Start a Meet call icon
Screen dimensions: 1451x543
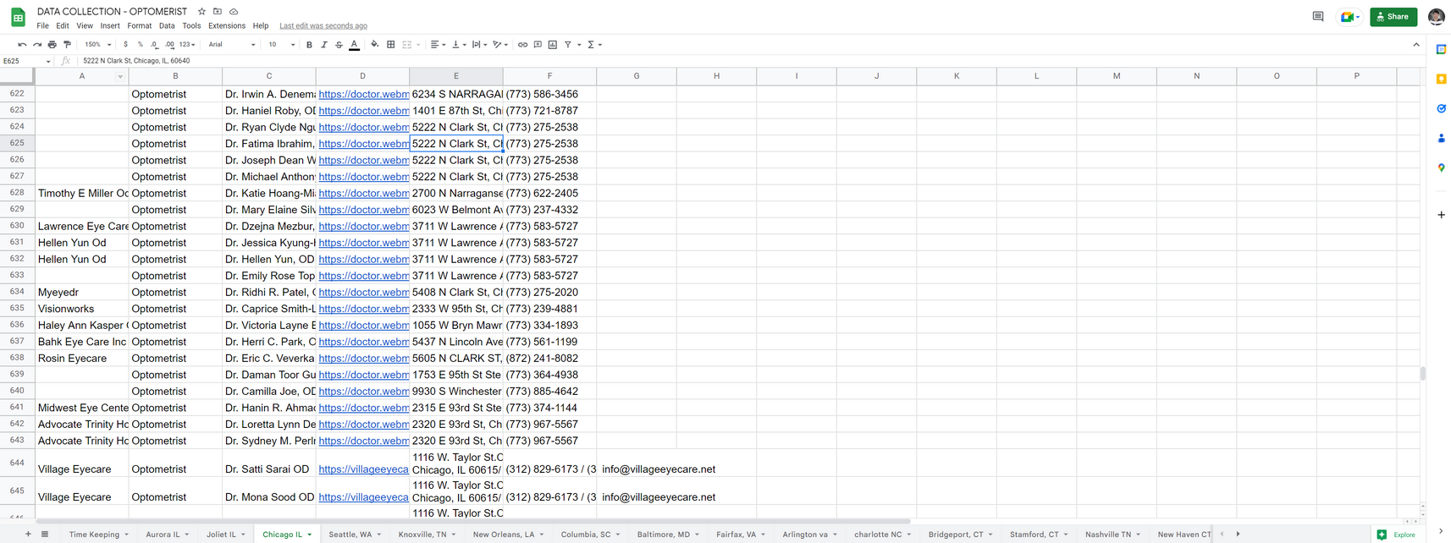coord(1349,16)
